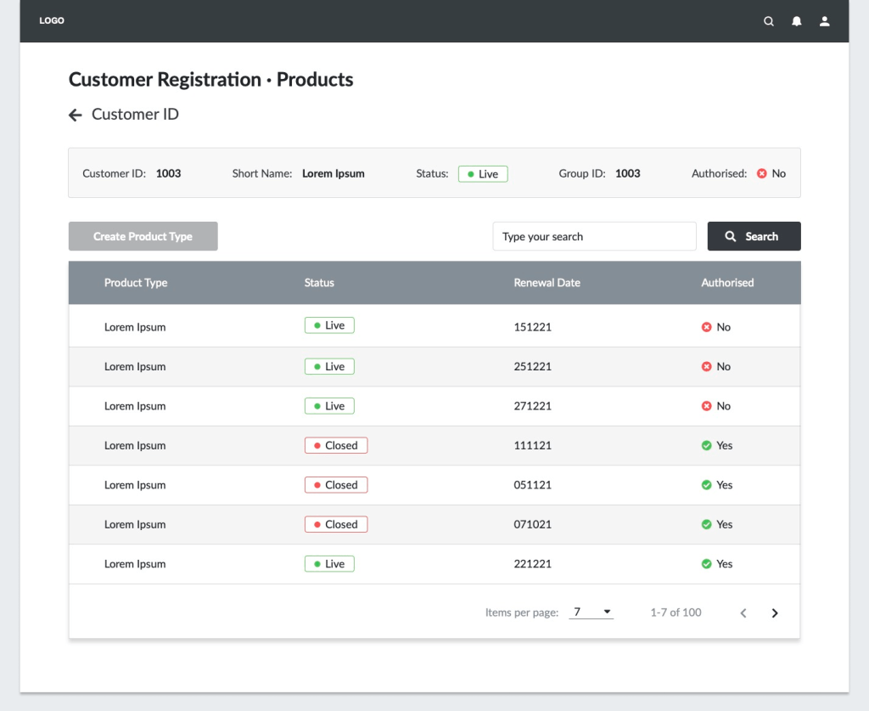Go to previous page chevron
Viewport: 869px width, 711px height.
[743, 612]
